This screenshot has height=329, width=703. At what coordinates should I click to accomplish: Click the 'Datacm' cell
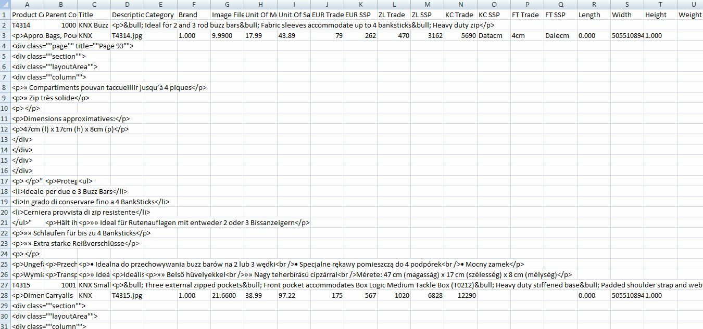[x=494, y=35]
